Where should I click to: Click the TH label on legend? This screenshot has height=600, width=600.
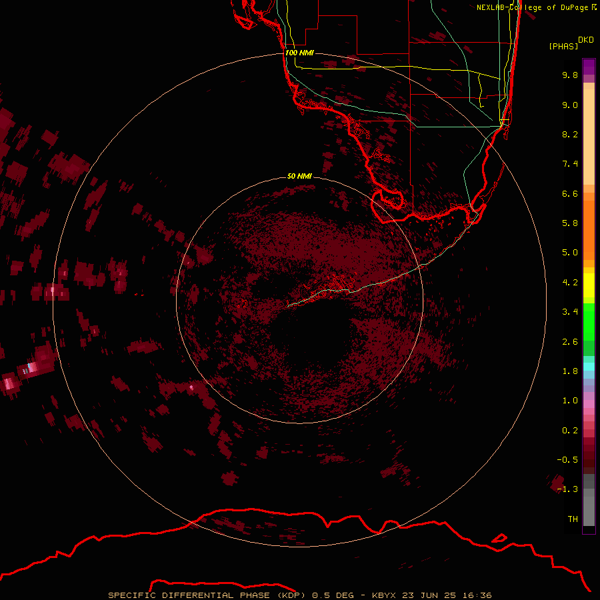573,519
